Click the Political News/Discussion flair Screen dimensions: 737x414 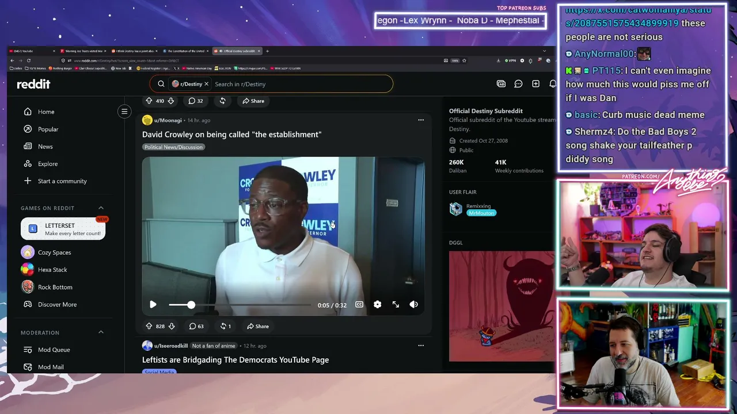click(173, 147)
